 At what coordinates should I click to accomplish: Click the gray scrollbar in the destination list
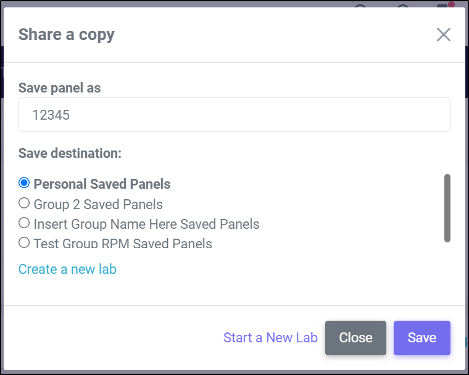447,208
